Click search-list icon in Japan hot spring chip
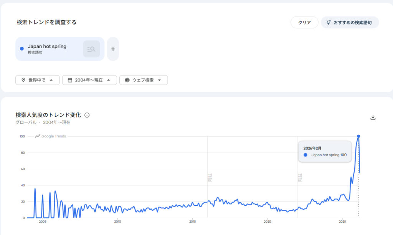This screenshot has height=235, width=393. (91, 49)
